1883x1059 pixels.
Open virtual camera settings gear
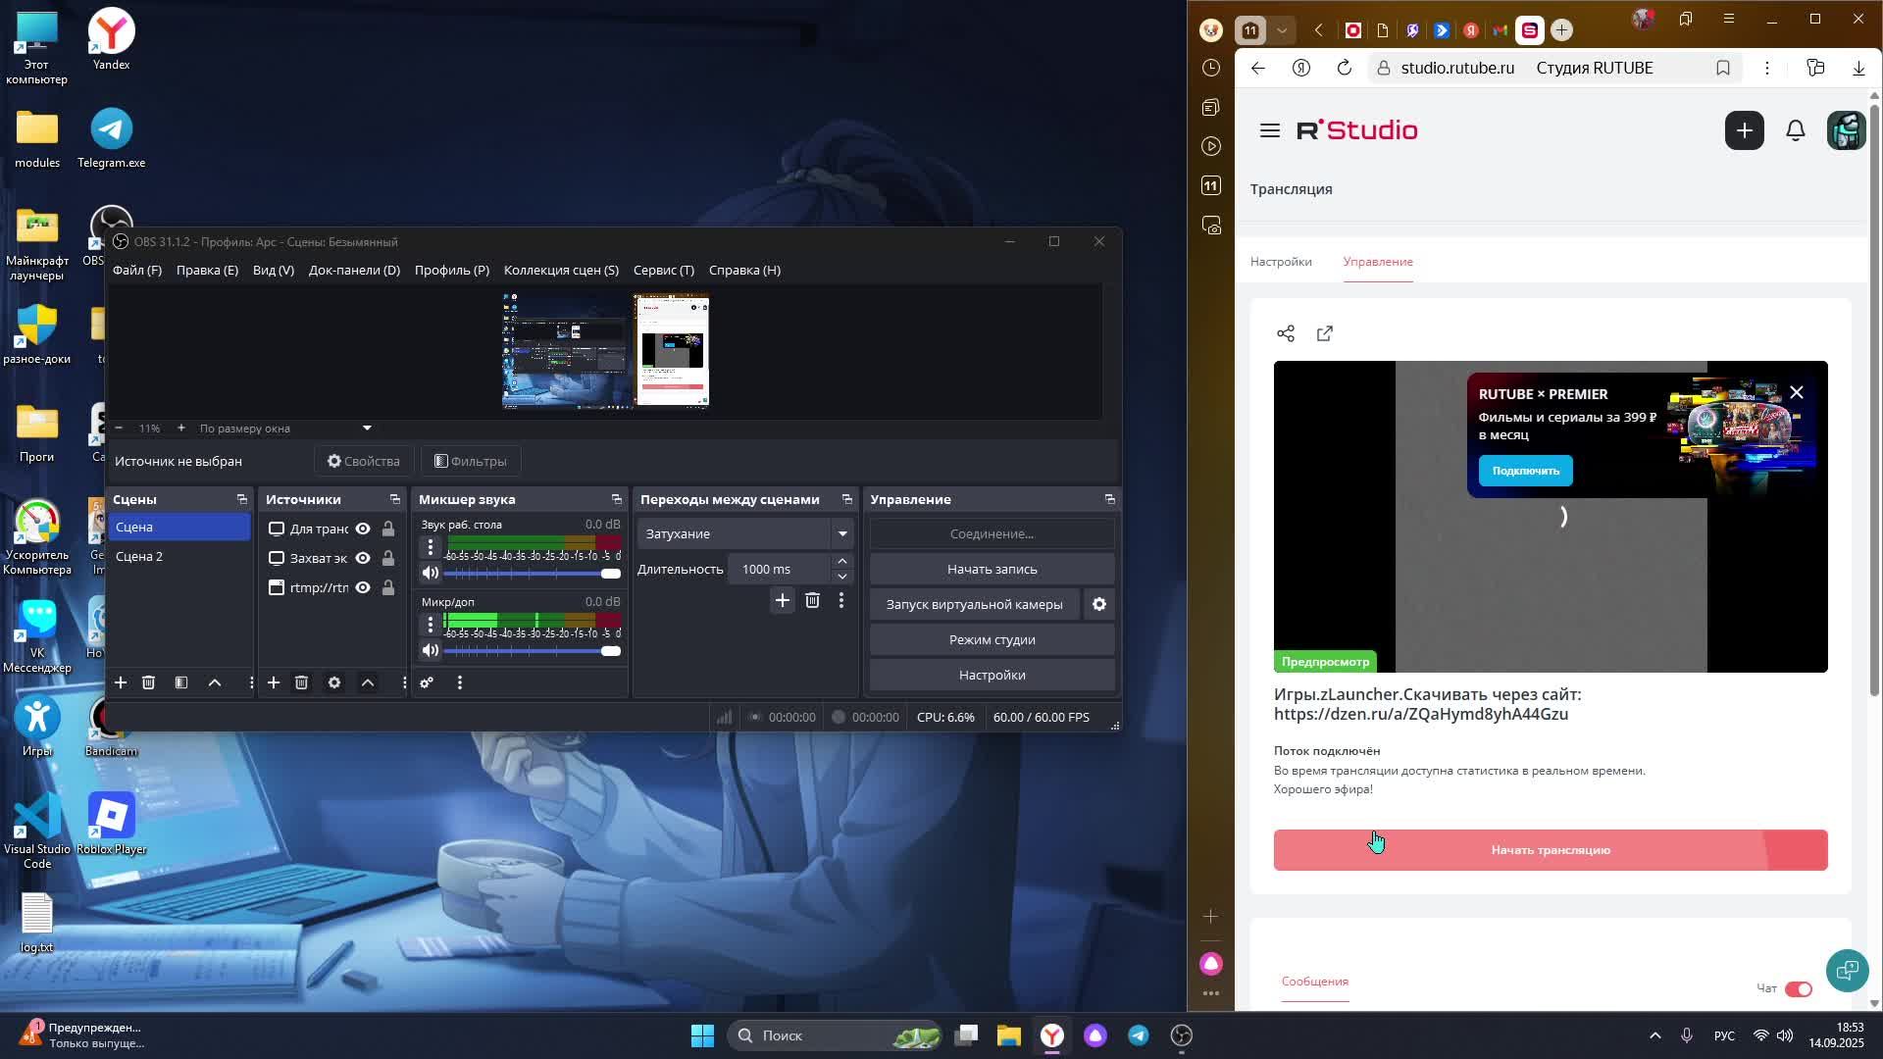(1099, 605)
